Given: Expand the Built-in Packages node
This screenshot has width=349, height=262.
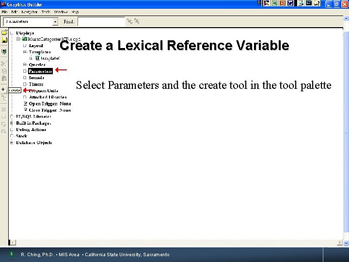Looking at the screenshot, I should coord(12,123).
